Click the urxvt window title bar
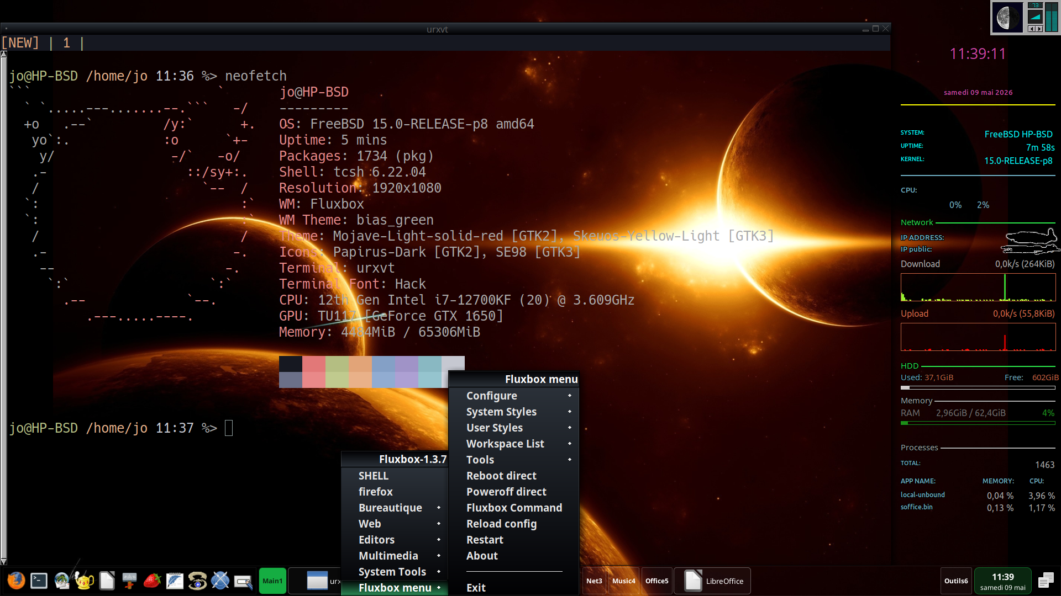The width and height of the screenshot is (1061, 596). coord(437,29)
